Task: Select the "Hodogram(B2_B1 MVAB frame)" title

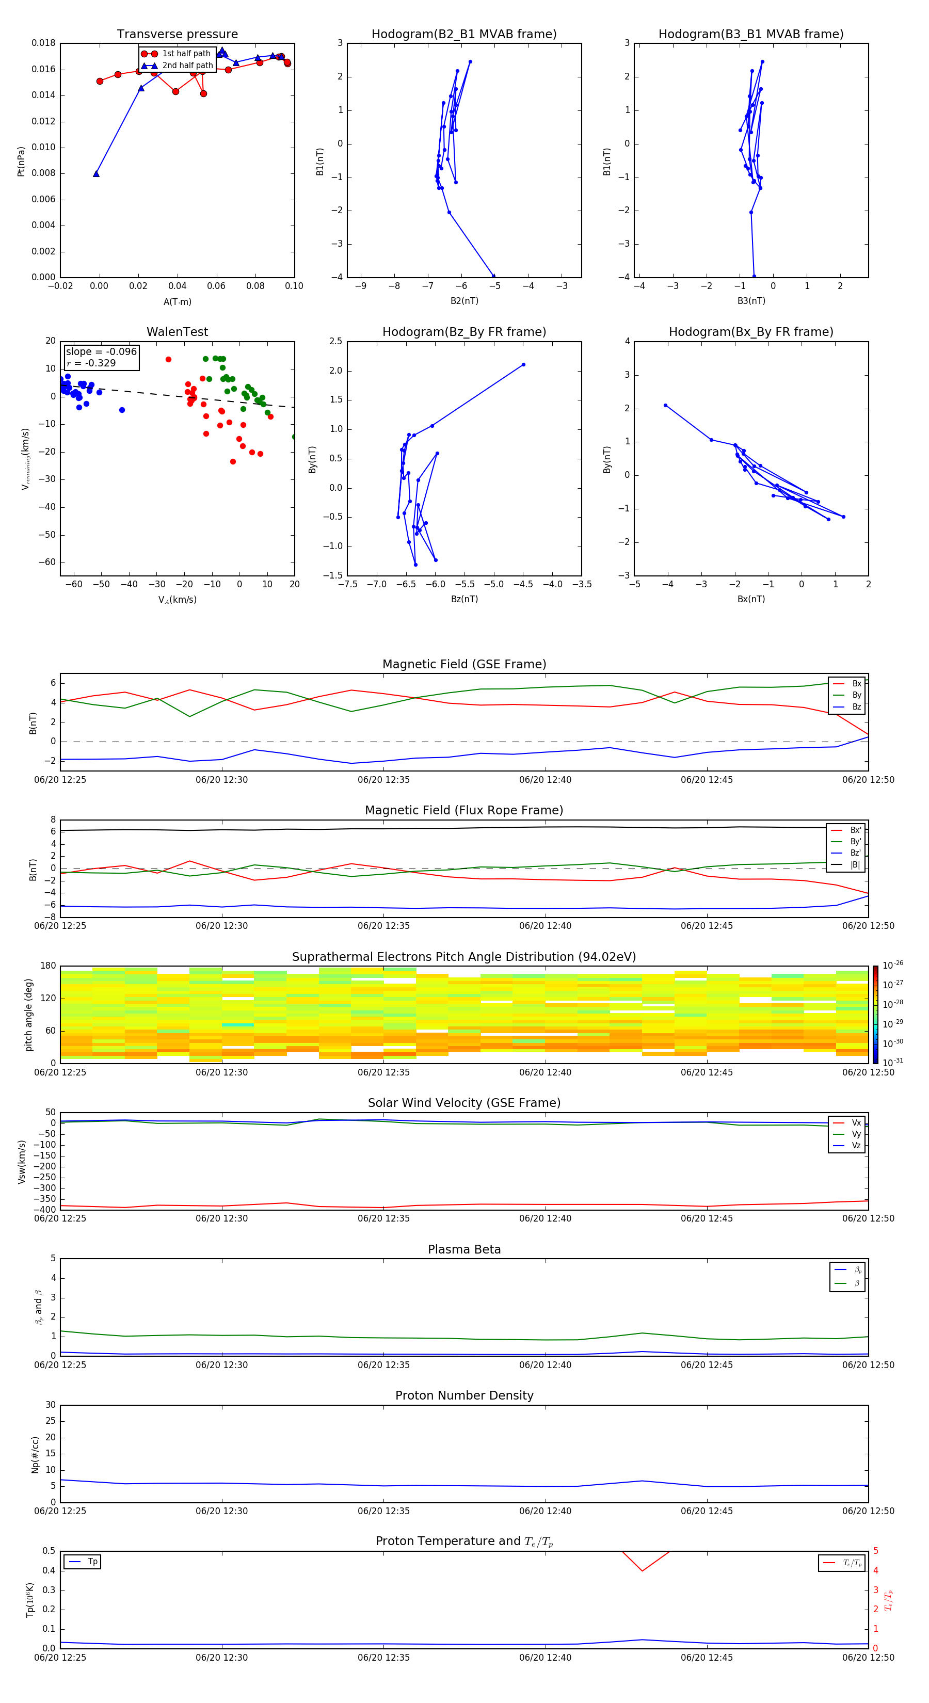Action: click(464, 34)
